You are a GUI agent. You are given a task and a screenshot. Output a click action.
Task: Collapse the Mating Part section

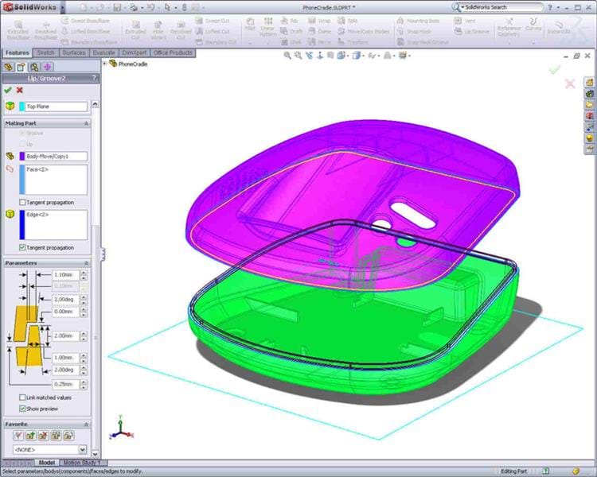pos(86,124)
